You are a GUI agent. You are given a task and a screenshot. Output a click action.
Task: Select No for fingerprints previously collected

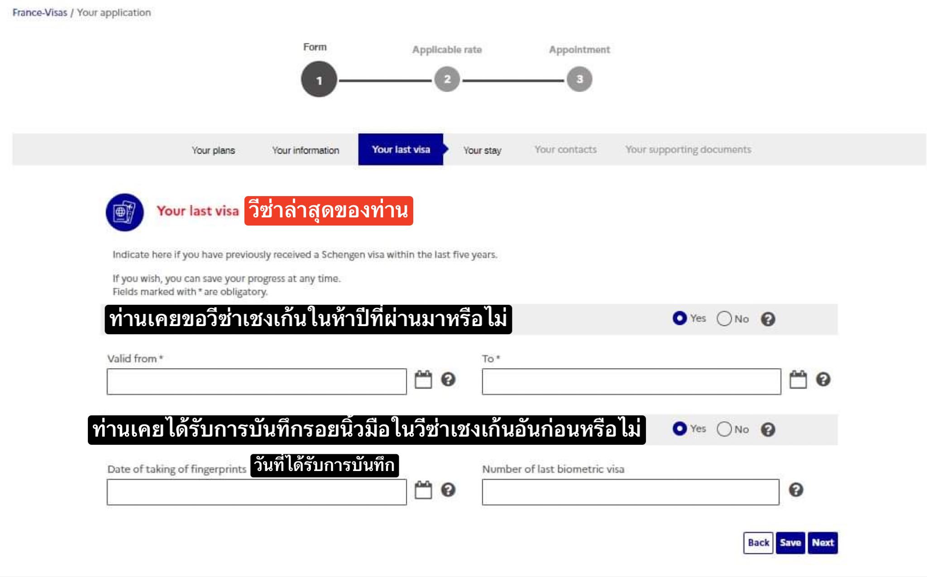pyautogui.click(x=724, y=428)
